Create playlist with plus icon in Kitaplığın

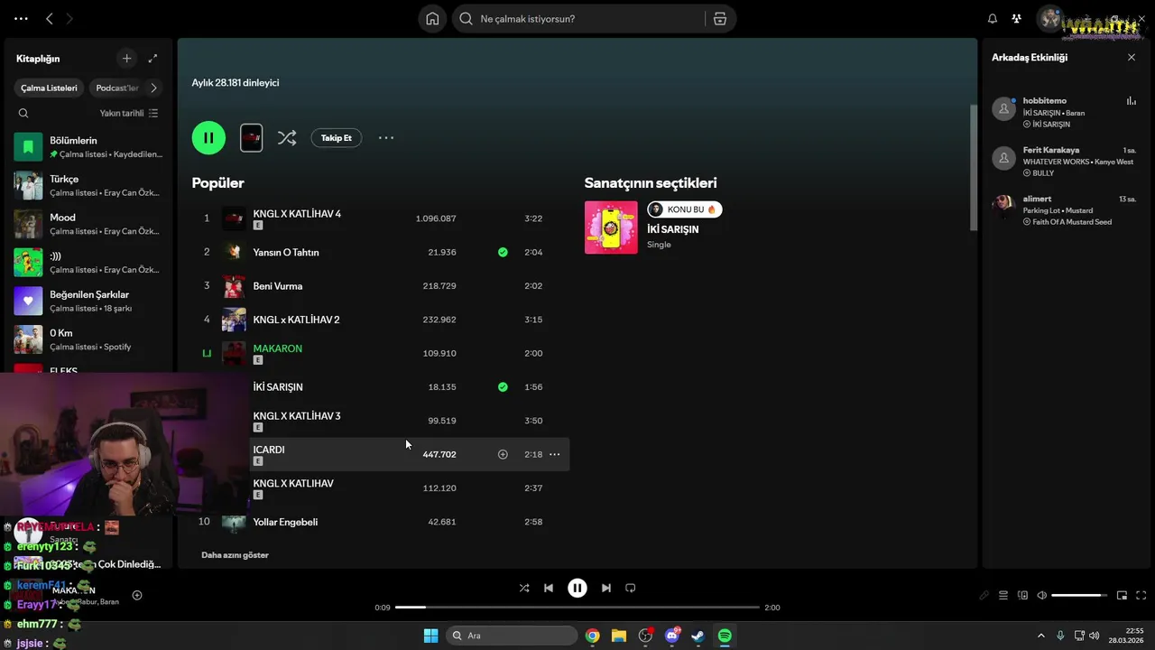click(127, 59)
